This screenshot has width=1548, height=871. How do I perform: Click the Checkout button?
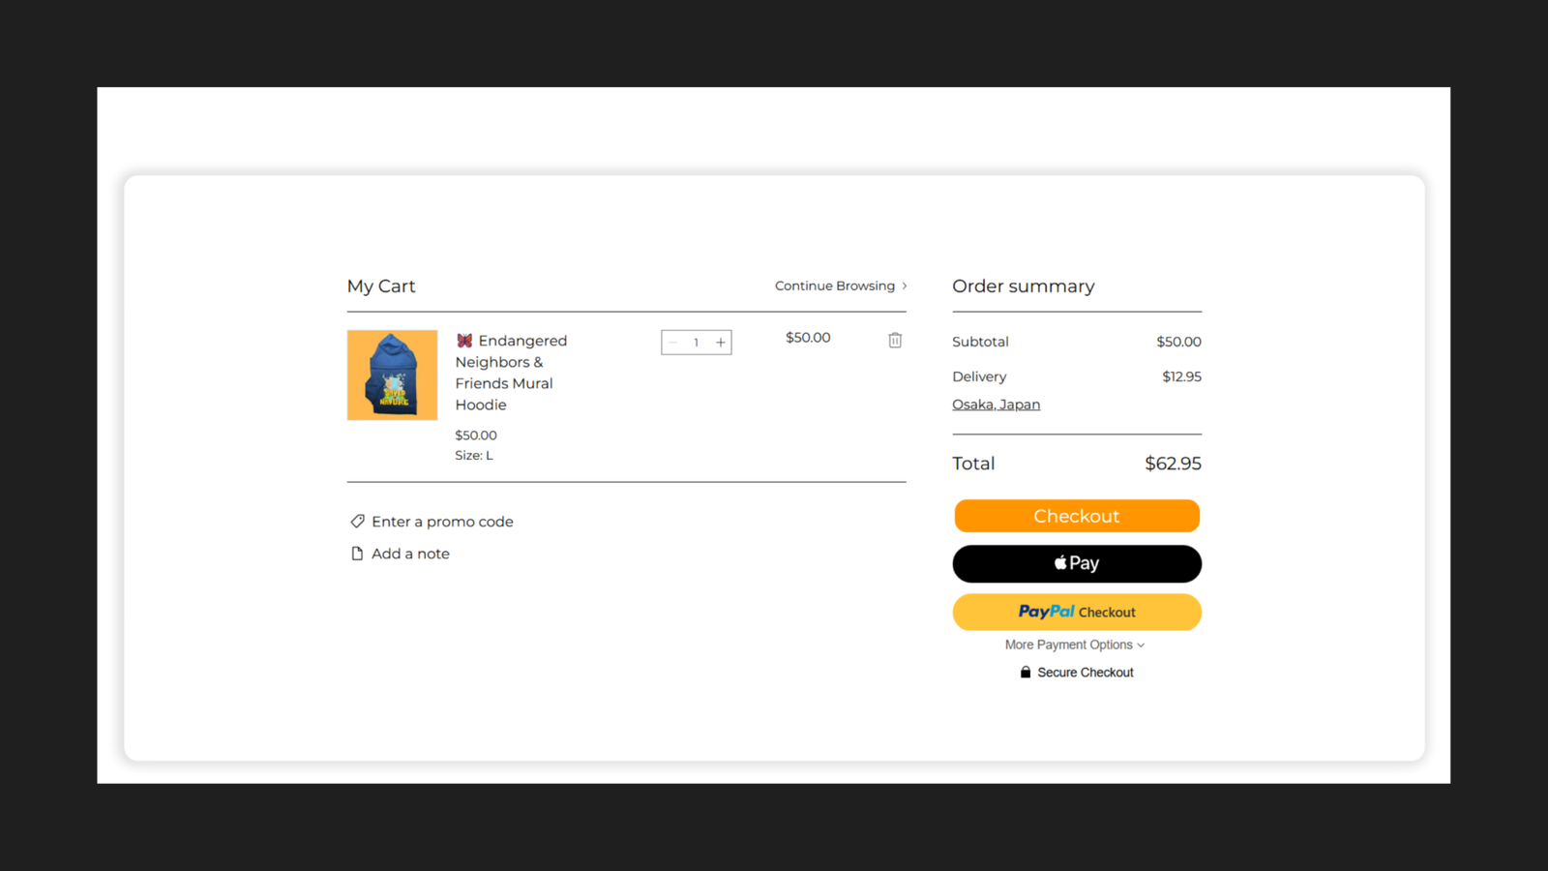[1077, 516]
